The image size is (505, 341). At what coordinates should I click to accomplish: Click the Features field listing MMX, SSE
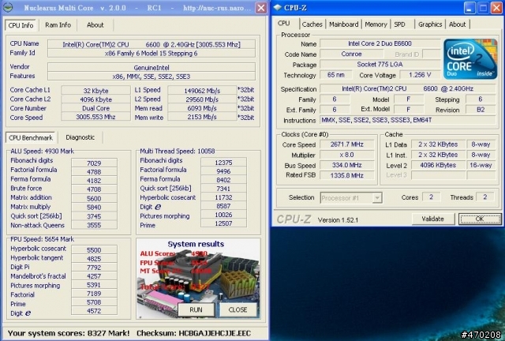tap(151, 77)
